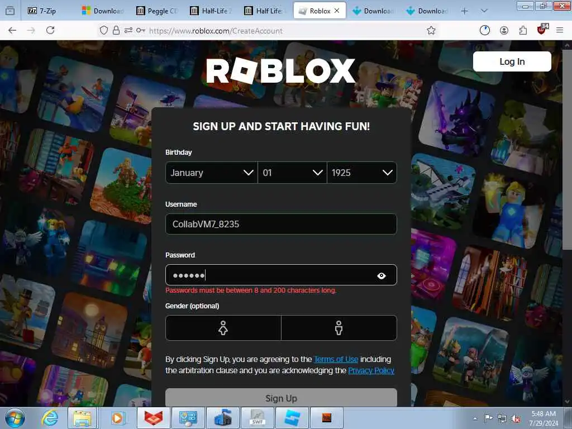
Task: Open a new tab with plus button
Action: point(464,11)
